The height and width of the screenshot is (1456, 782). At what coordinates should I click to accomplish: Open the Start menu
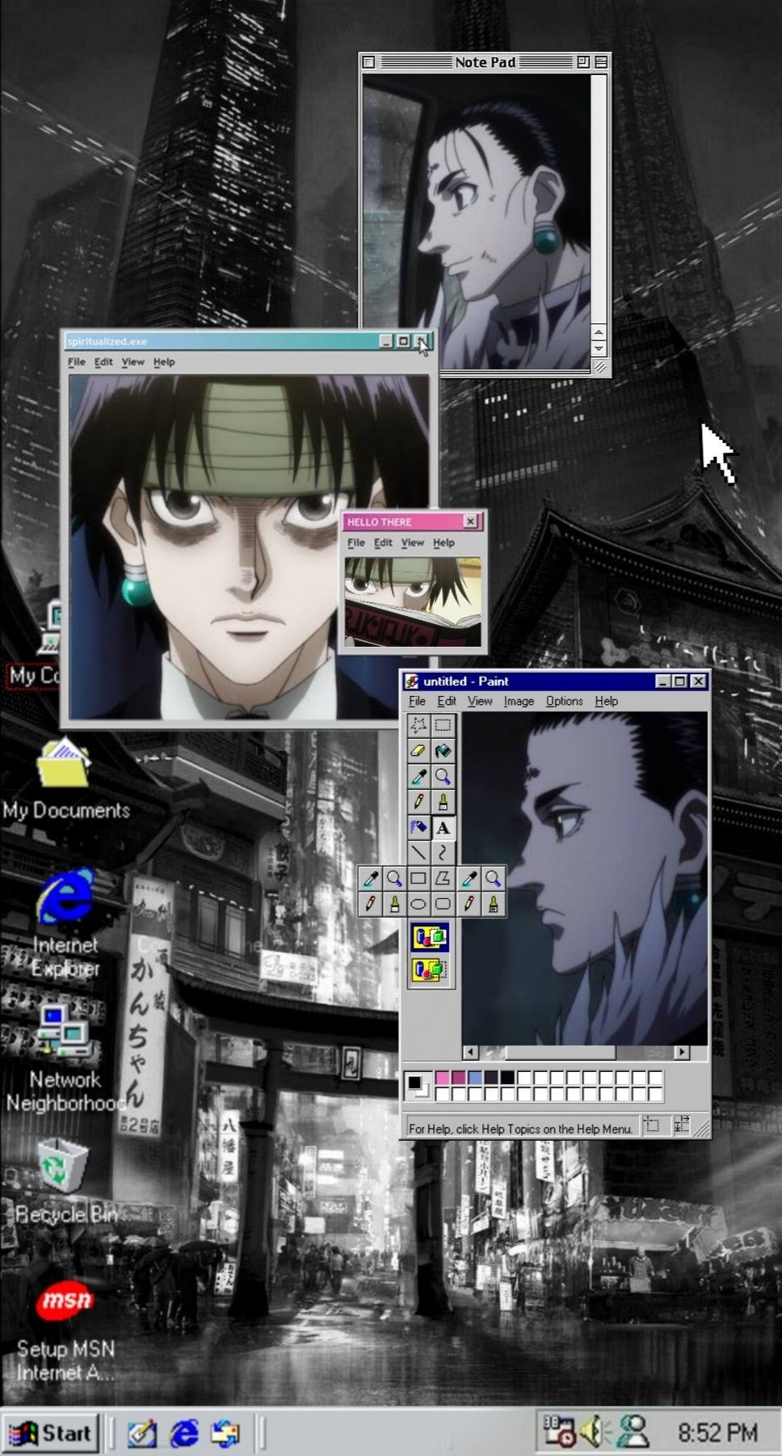coord(50,1433)
